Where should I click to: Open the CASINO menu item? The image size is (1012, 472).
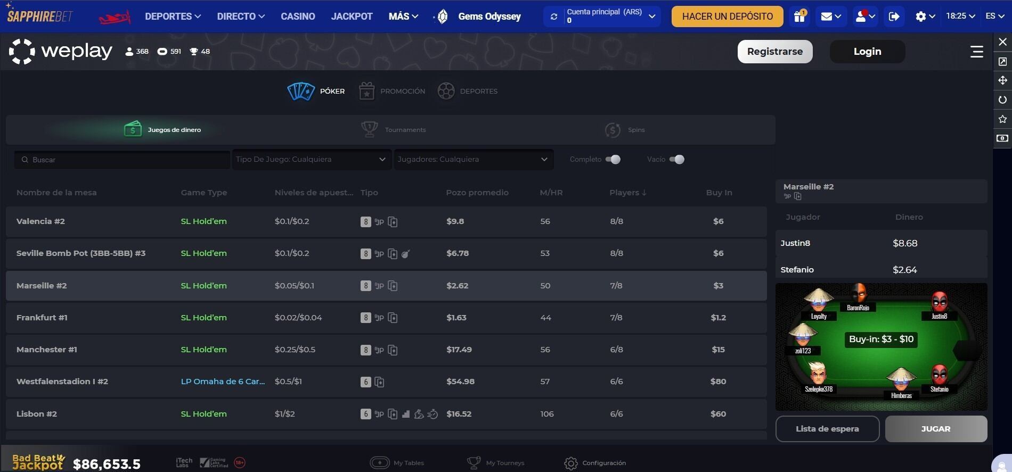(298, 16)
